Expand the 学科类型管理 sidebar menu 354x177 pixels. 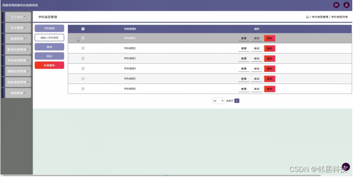point(18,60)
